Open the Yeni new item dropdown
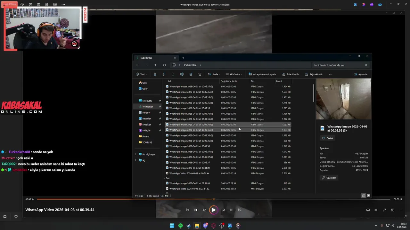The height and width of the screenshot is (230, 410). (141, 74)
